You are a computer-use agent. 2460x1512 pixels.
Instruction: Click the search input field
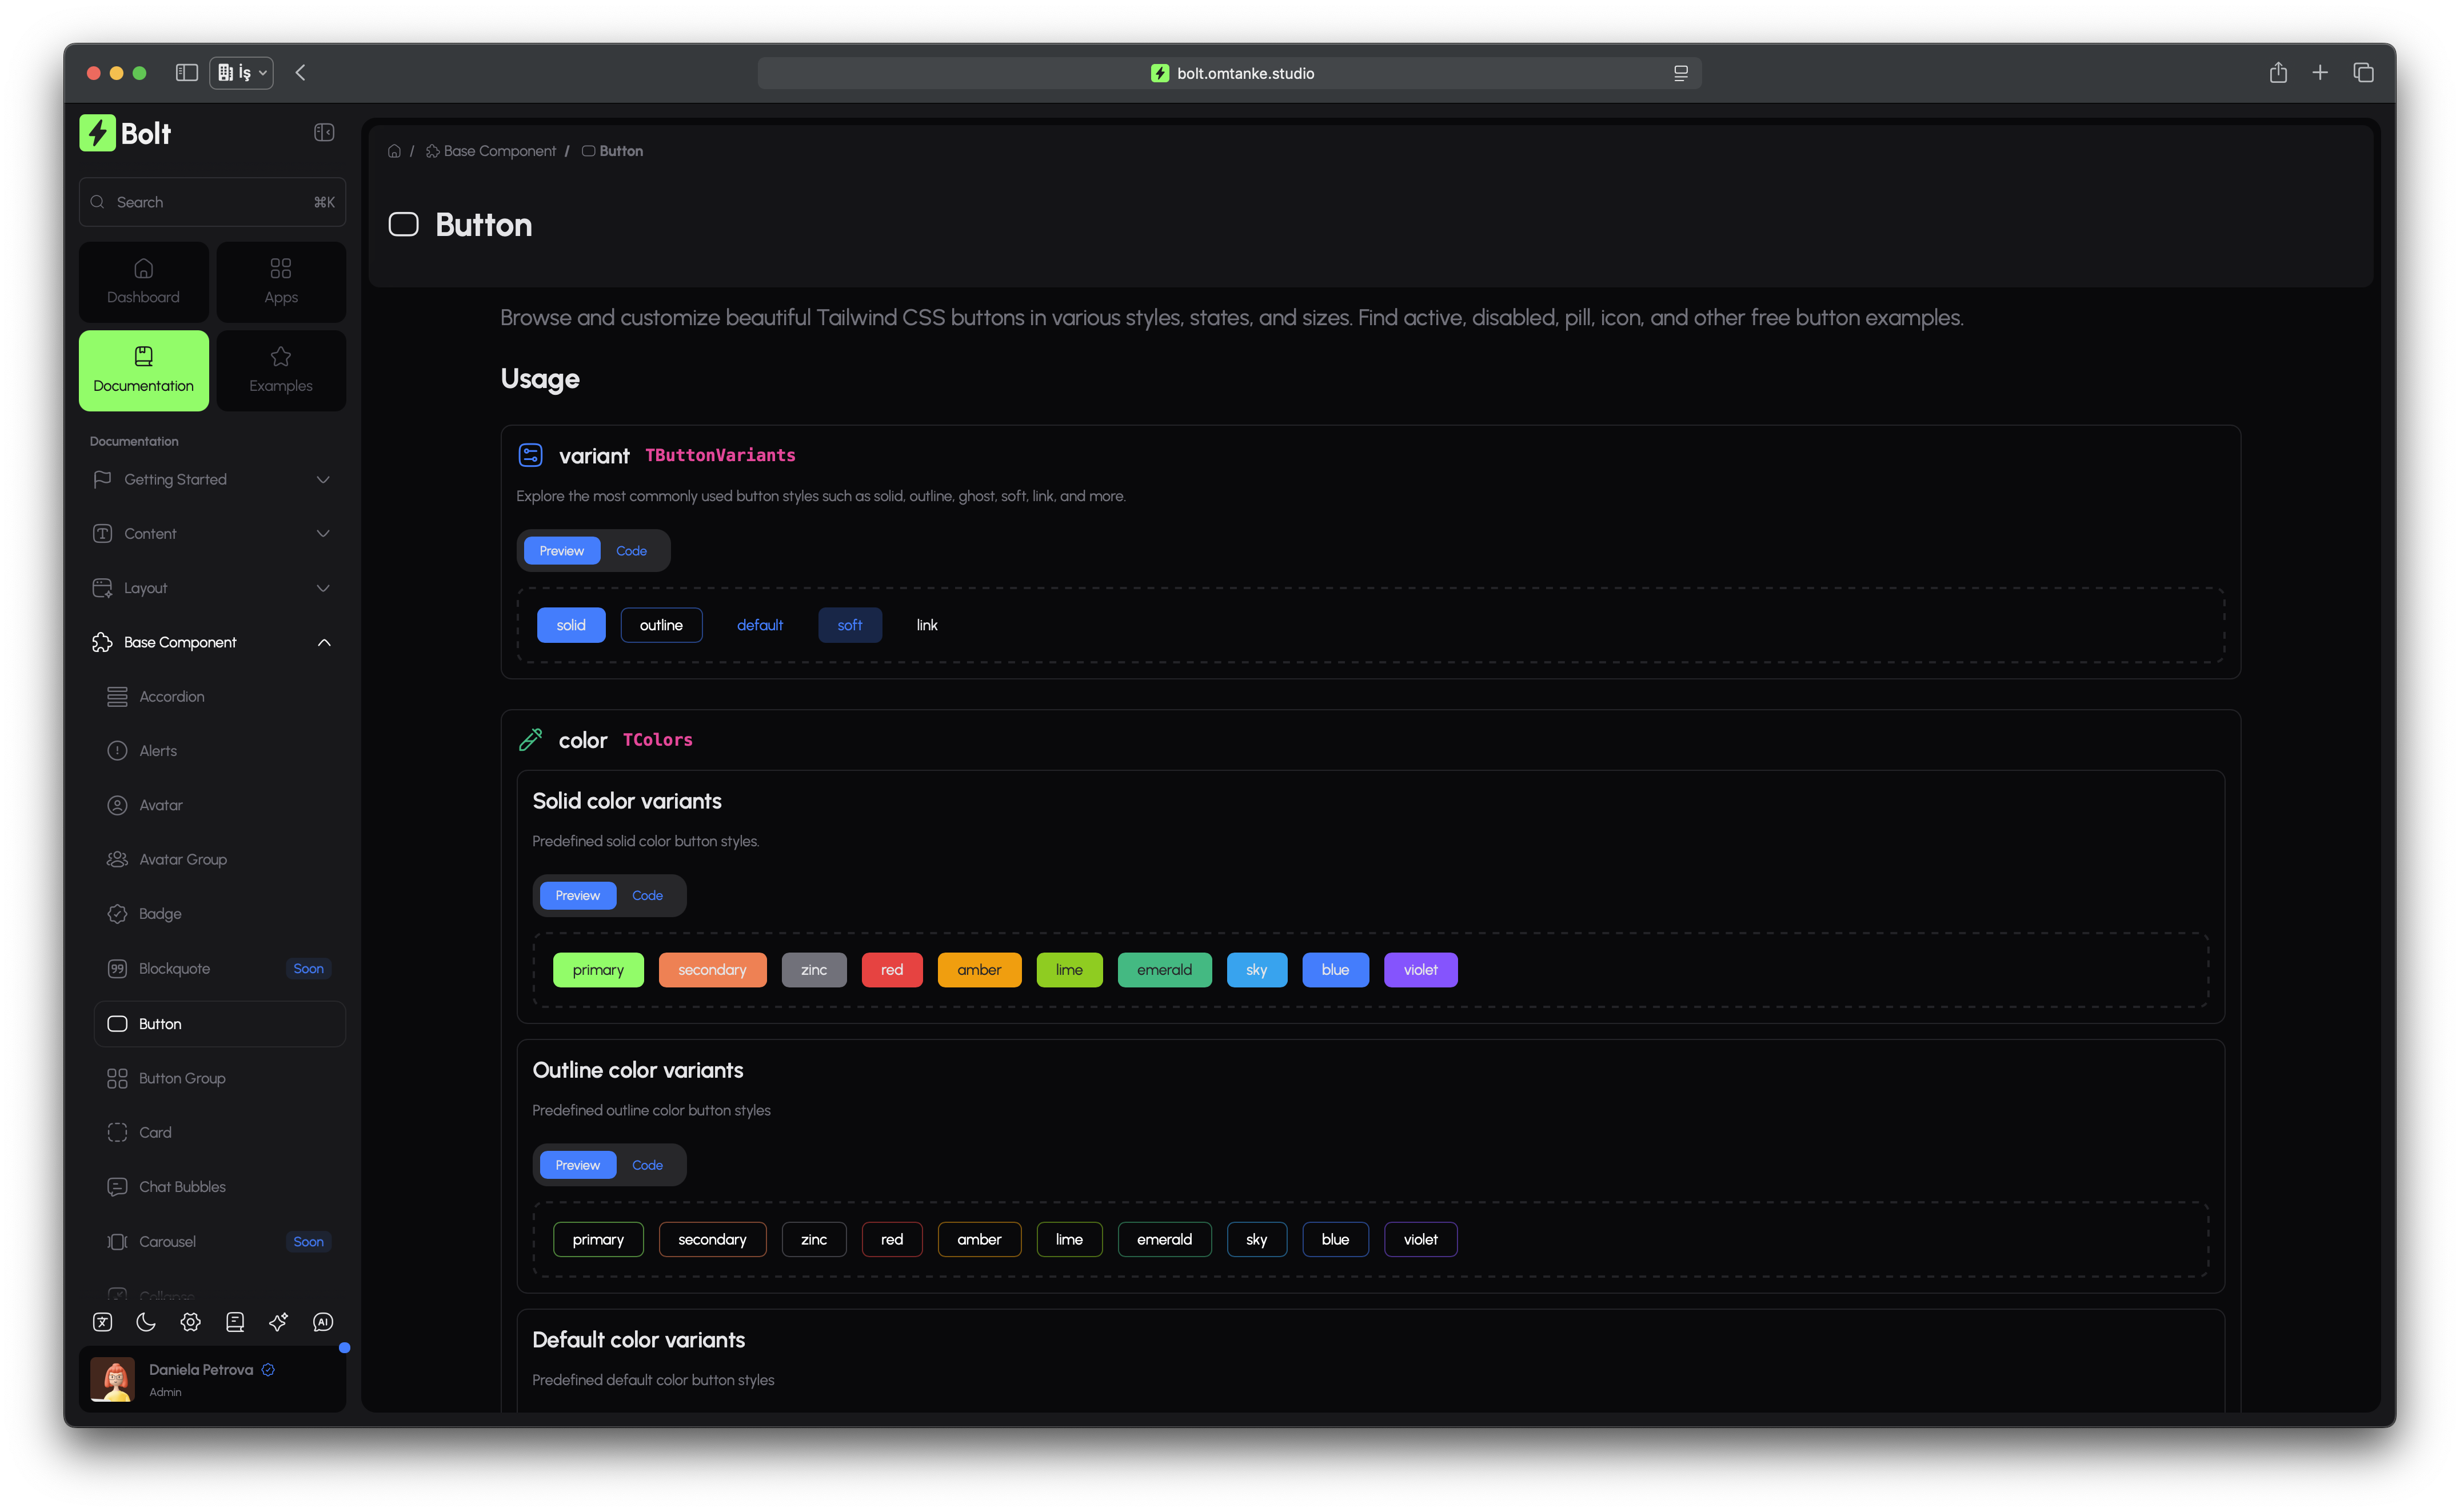pos(212,201)
